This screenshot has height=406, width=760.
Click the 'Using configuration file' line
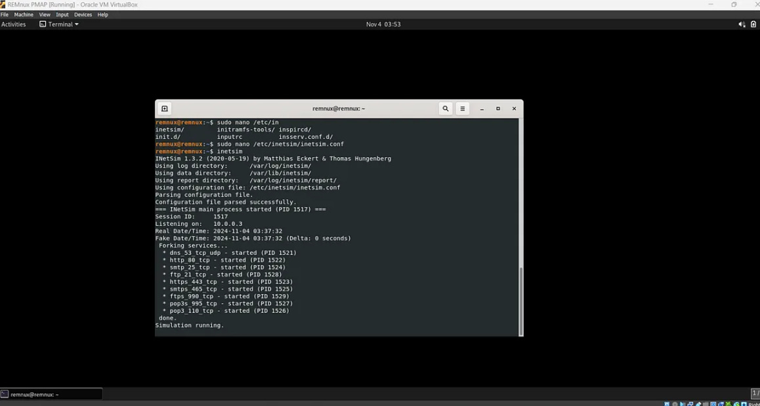click(247, 187)
